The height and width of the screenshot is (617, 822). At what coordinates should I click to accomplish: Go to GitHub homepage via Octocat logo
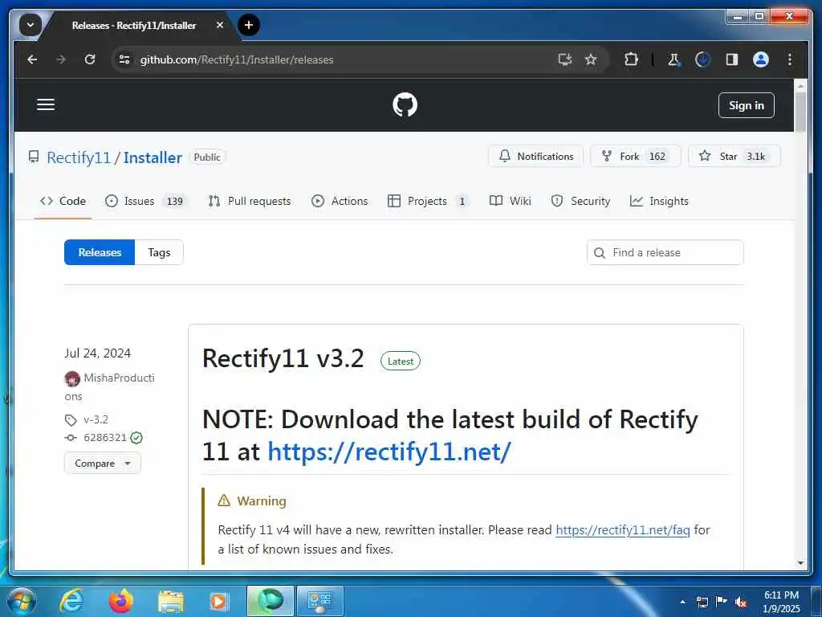click(405, 105)
